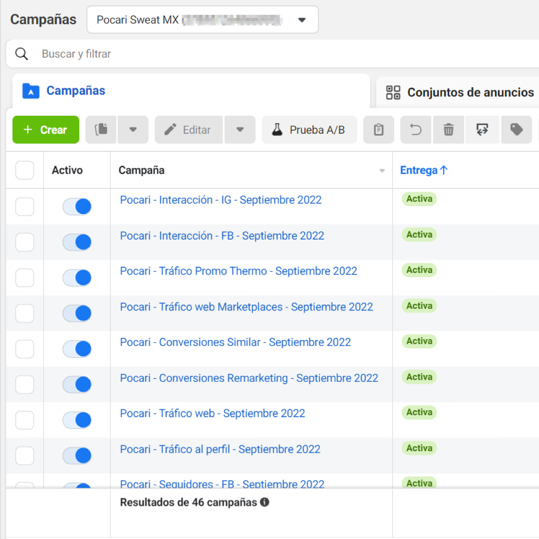Click the clipboard paste icon
Screen dimensions: 539x539
[378, 130]
